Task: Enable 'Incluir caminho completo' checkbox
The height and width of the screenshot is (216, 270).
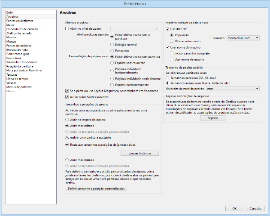Action: pyautogui.click(x=172, y=53)
